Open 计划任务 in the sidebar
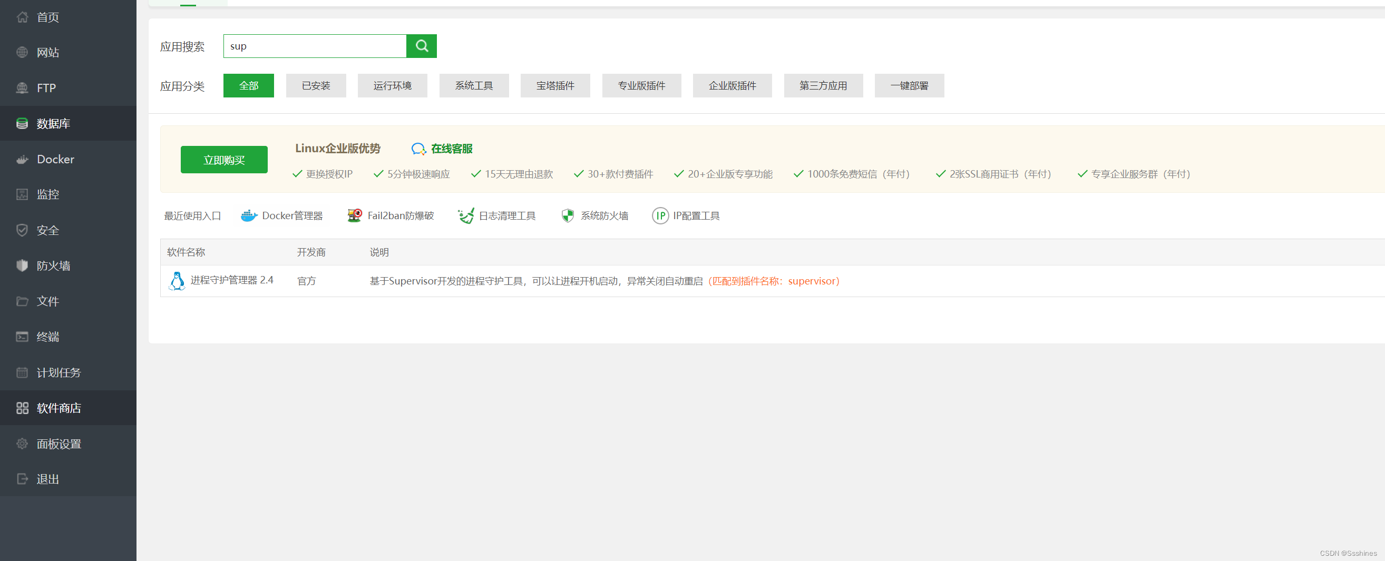 click(58, 372)
